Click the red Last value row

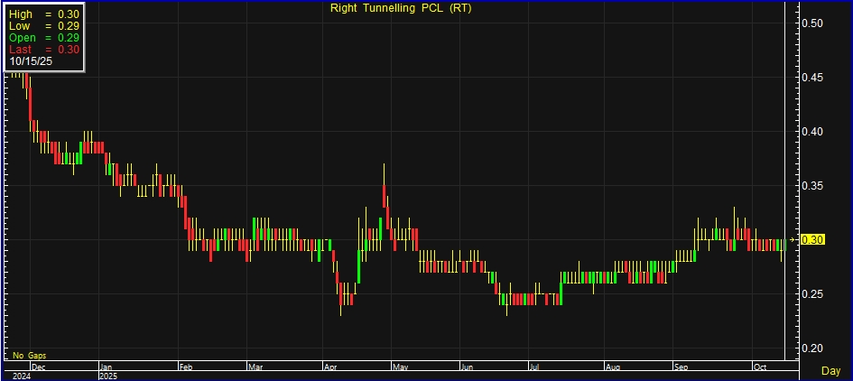(44, 50)
